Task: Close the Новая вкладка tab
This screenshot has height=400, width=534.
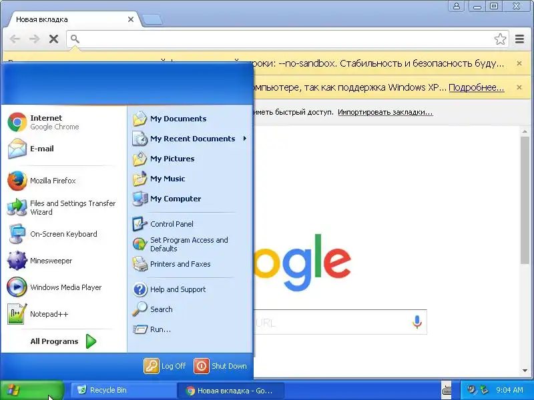Action: point(131,19)
